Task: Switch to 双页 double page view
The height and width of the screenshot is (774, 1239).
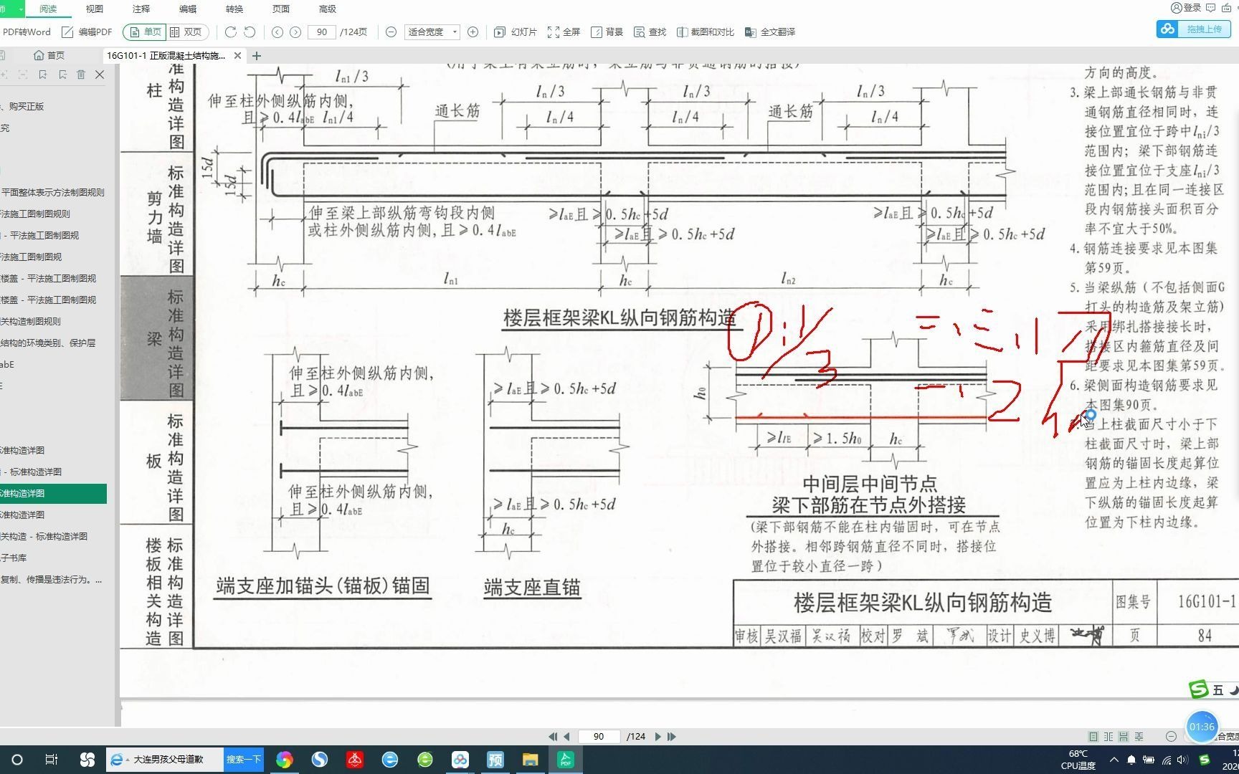Action: (186, 32)
